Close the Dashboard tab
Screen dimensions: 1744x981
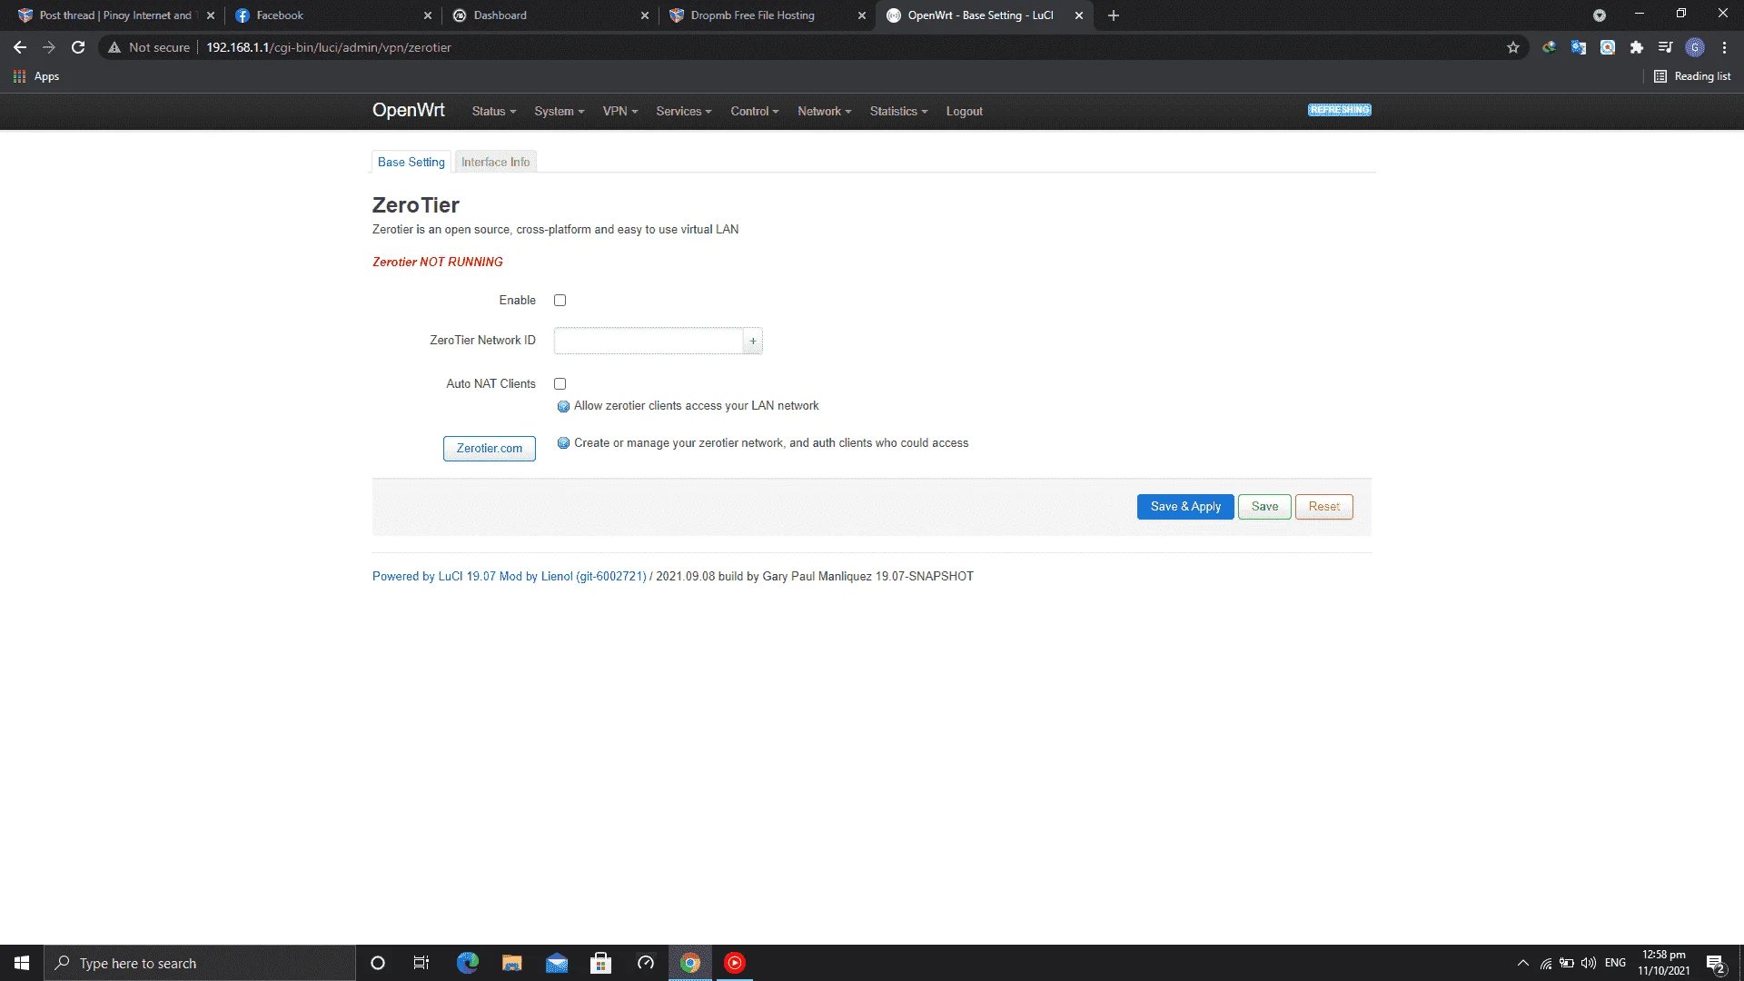tap(644, 15)
